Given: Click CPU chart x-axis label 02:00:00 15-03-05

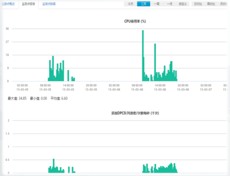Looking at the screenshot, I should click(x=22, y=88).
